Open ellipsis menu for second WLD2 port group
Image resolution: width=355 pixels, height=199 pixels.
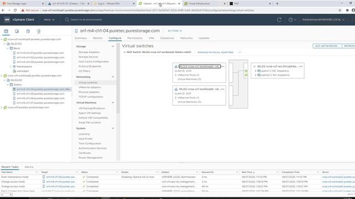click(x=222, y=89)
